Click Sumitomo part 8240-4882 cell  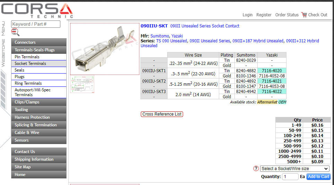(x=246, y=71)
